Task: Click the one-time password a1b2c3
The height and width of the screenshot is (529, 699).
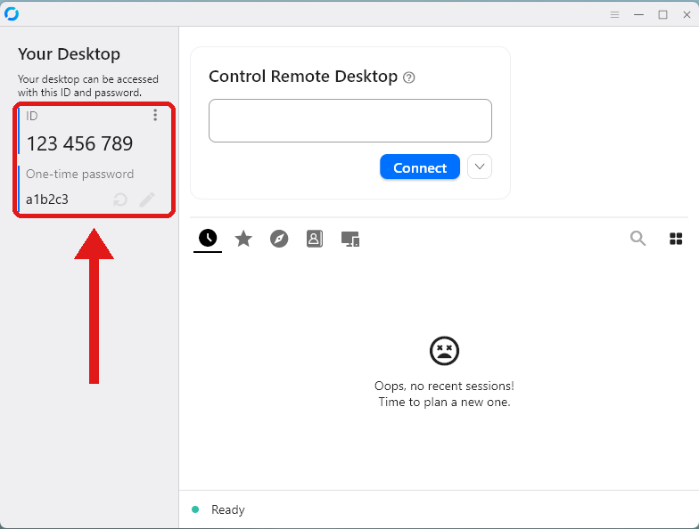Action: pos(47,199)
